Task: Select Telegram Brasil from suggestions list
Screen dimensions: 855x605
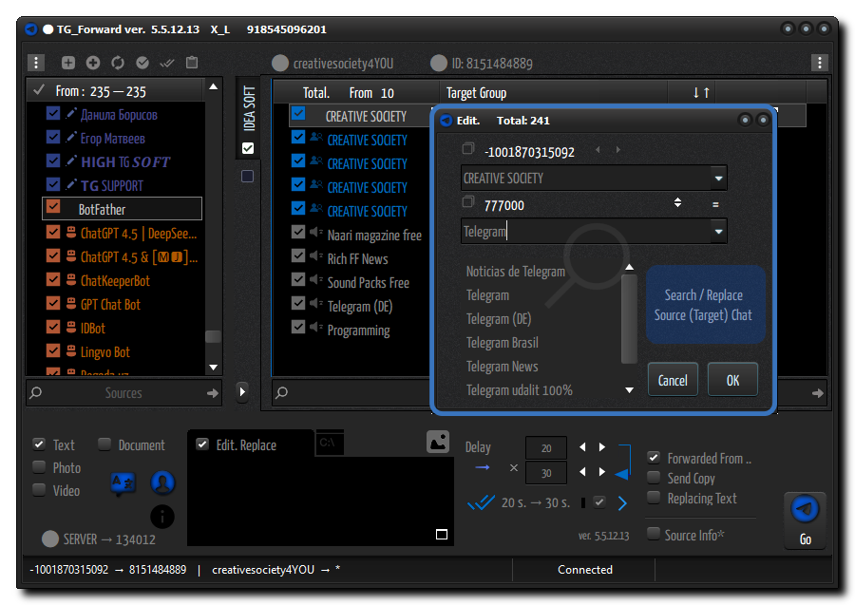Action: (503, 343)
